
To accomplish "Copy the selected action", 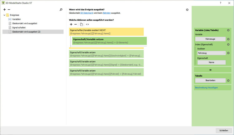I will coord(81,24).
